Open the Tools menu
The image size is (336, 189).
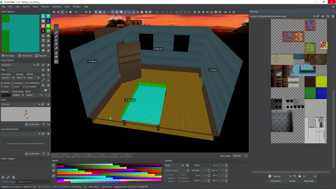67,7
